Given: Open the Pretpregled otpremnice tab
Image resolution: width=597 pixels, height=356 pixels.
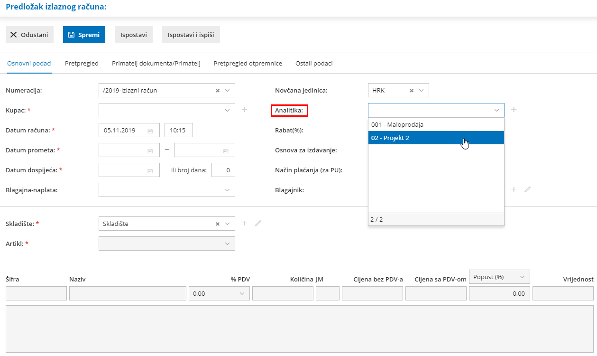Looking at the screenshot, I should [x=248, y=63].
